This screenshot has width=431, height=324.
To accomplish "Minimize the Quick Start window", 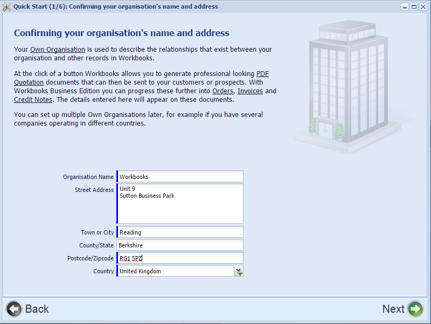I will tap(405, 6).
